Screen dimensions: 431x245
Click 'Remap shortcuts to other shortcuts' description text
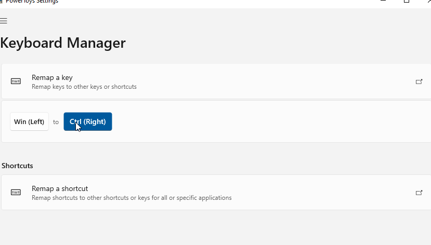tap(132, 198)
